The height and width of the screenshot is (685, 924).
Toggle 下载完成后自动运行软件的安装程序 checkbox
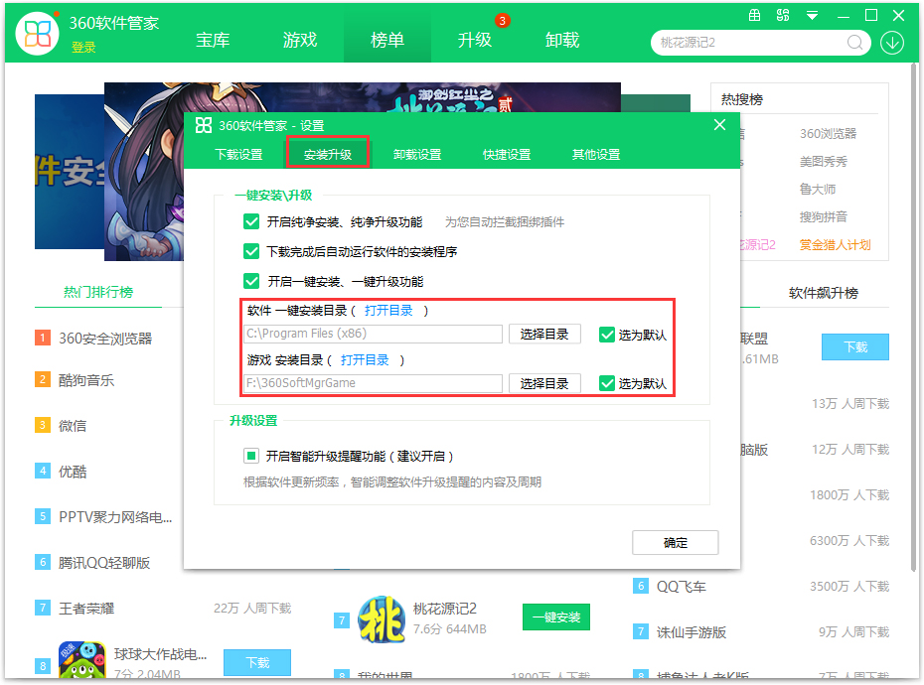tap(251, 251)
